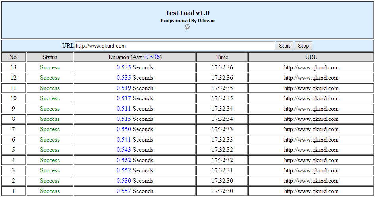Image resolution: width=375 pixels, height=197 pixels.
Task: Click the qkurd.com URL cell in row 8
Action: pos(311,119)
